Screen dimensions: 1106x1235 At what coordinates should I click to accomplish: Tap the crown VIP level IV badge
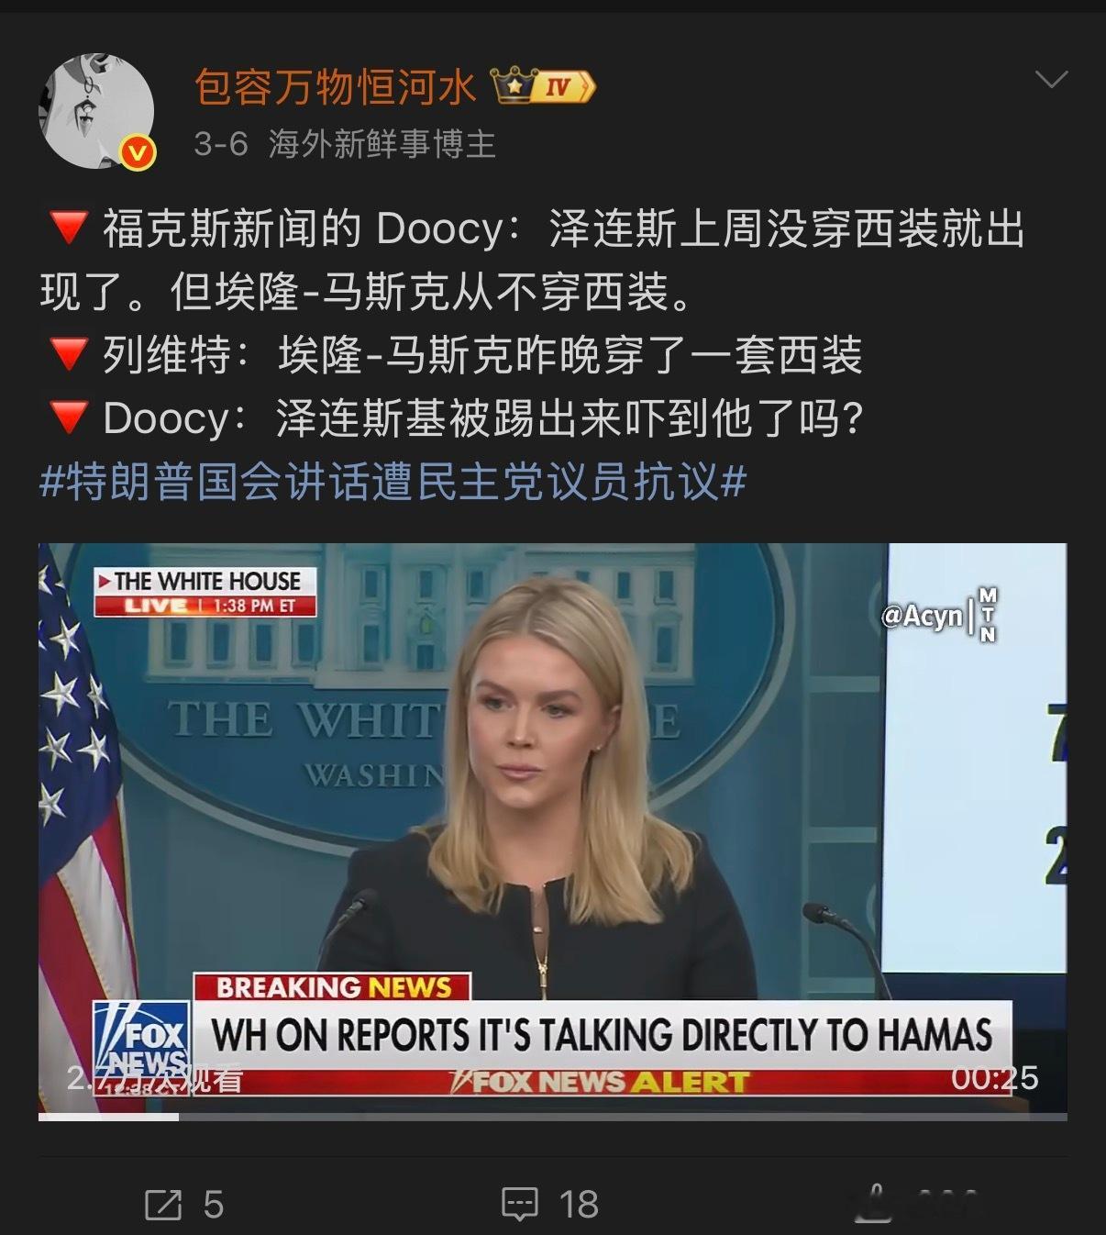pyautogui.click(x=543, y=86)
